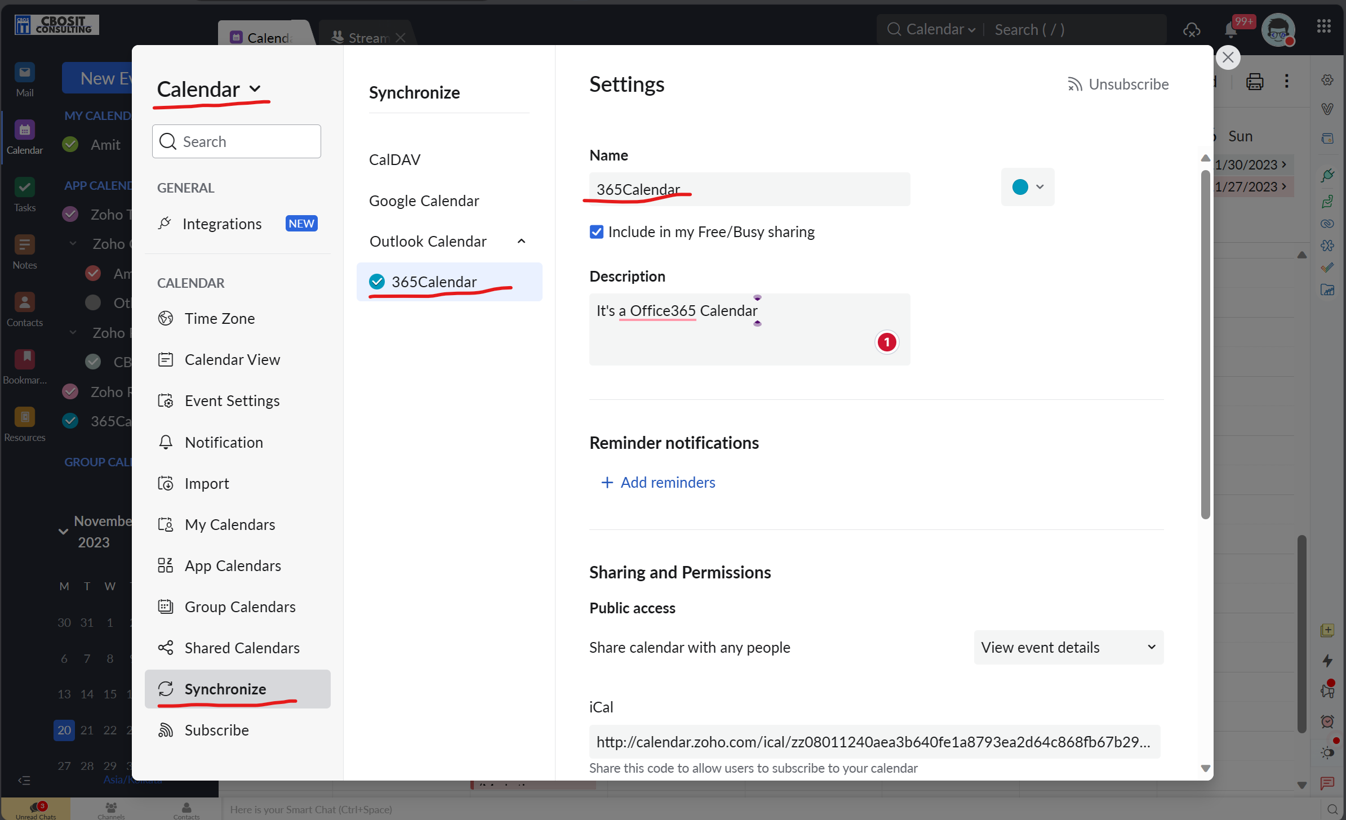
Task: Collapse the Outlook Calendar section
Action: (x=521, y=242)
